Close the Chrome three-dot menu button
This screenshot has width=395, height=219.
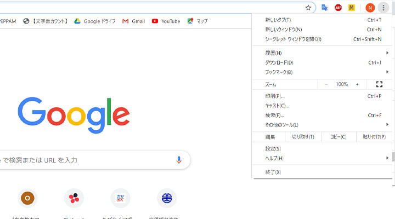tap(383, 8)
